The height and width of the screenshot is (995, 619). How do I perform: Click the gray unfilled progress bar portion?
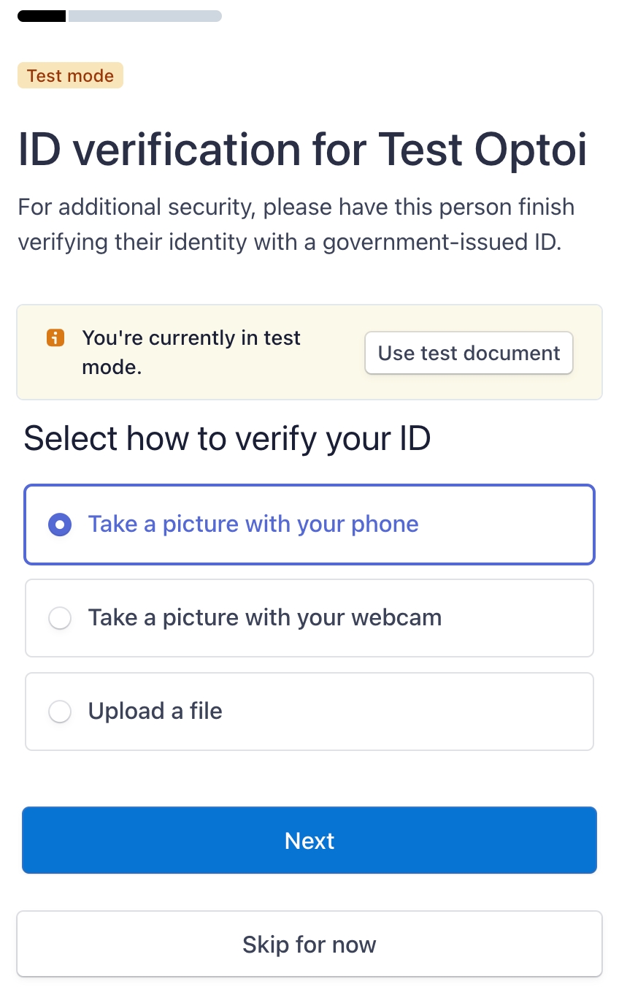[145, 16]
